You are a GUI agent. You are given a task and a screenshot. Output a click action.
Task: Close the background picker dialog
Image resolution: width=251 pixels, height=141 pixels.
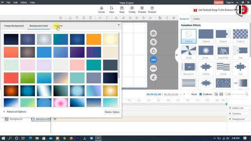[119, 25]
